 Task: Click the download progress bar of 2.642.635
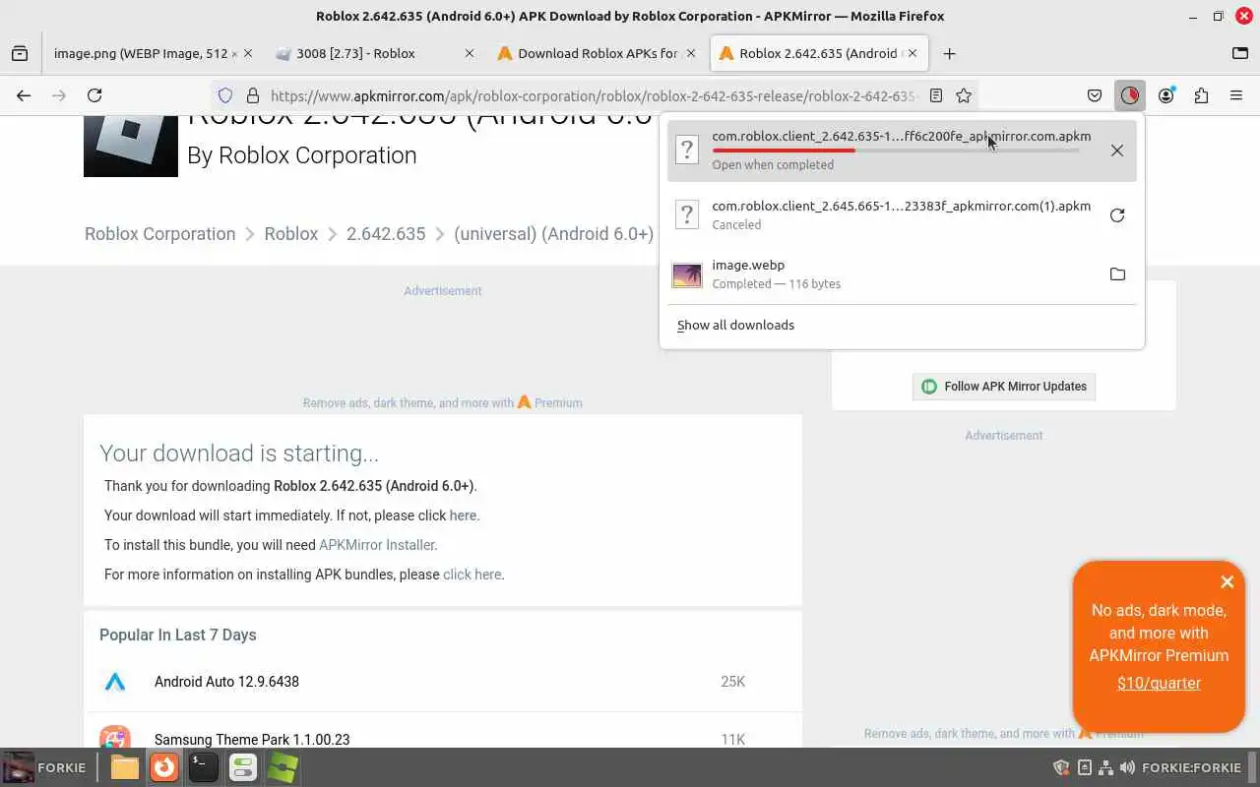[x=896, y=151]
